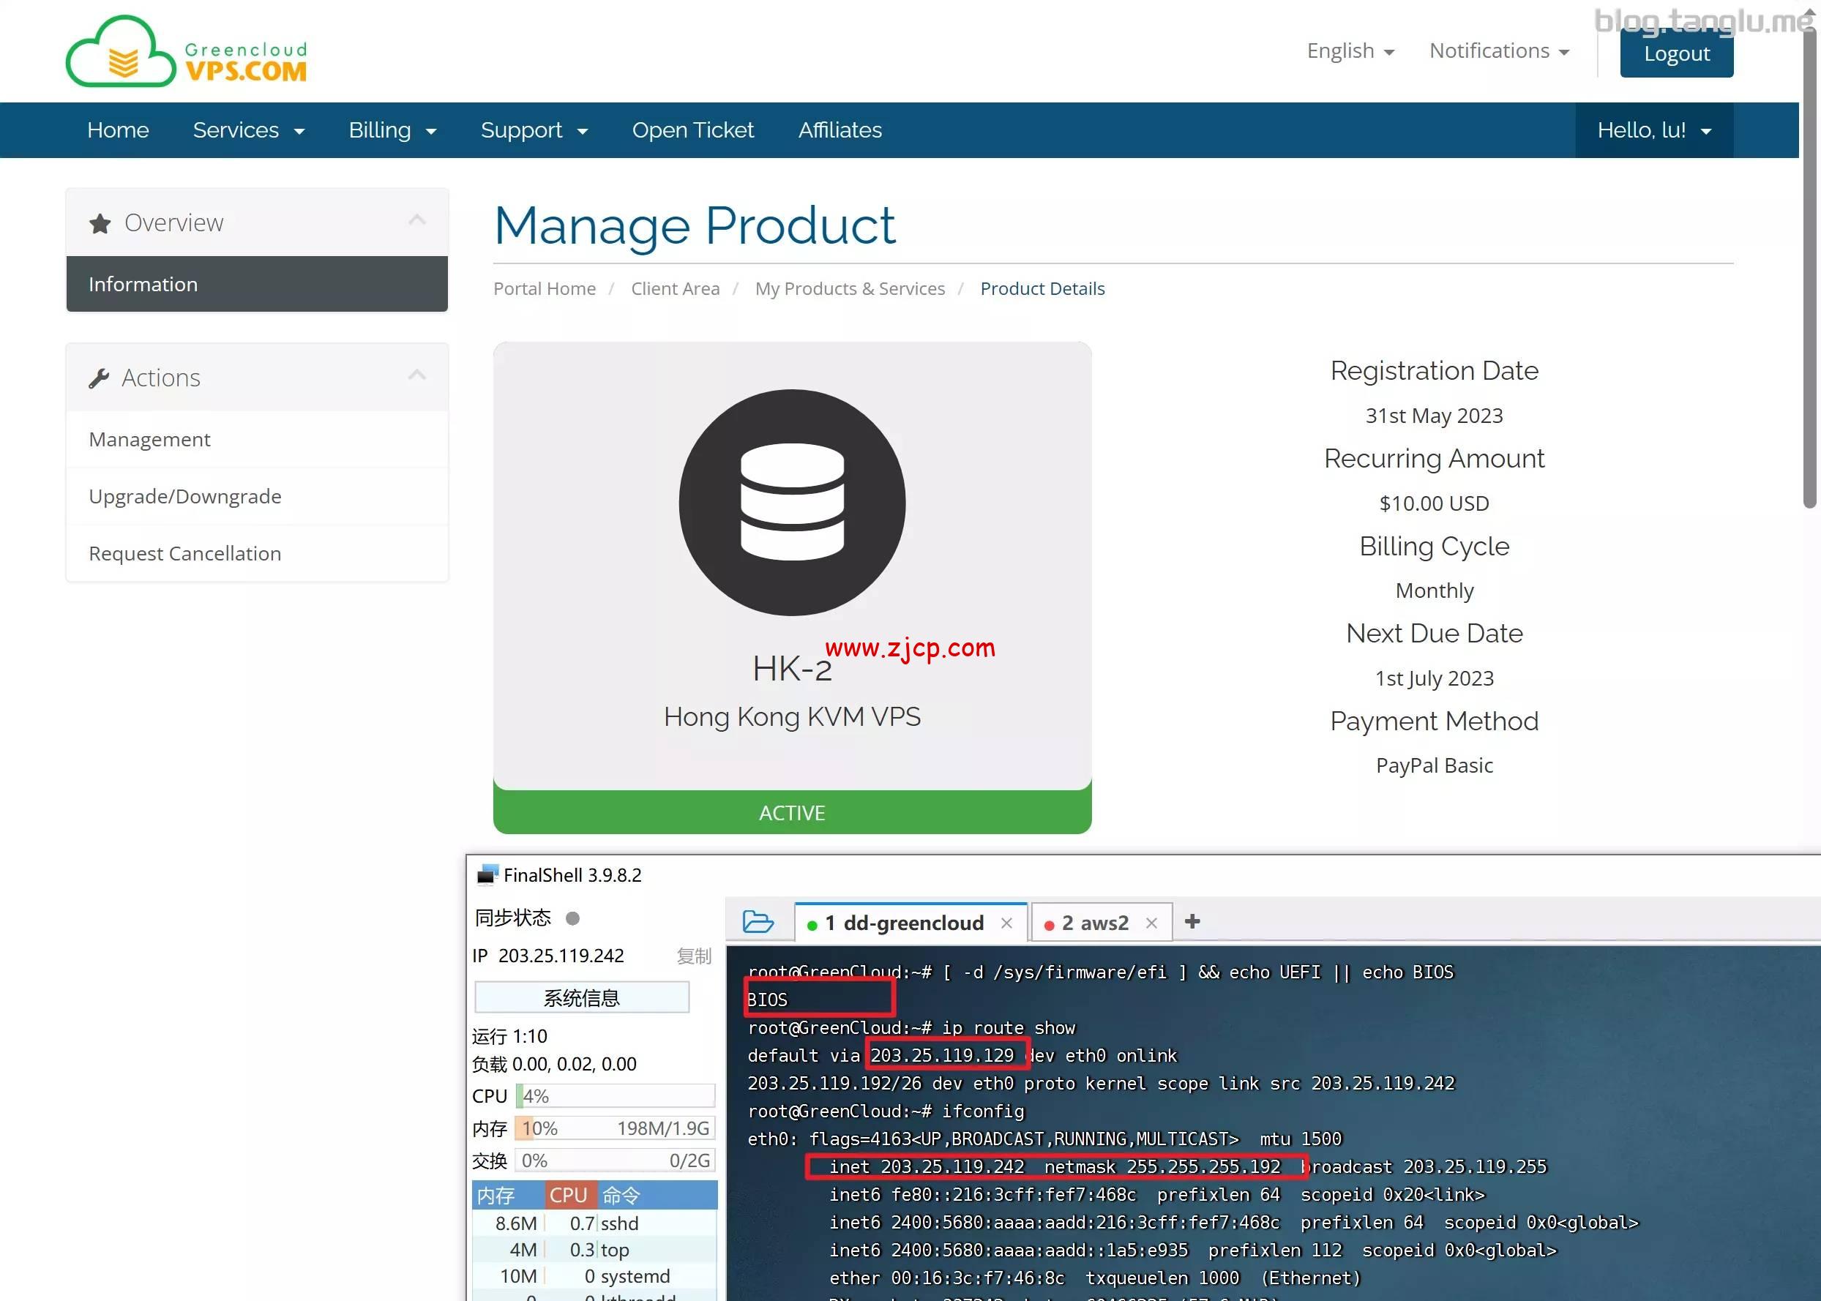Open the Notifications dropdown

pos(1498,51)
